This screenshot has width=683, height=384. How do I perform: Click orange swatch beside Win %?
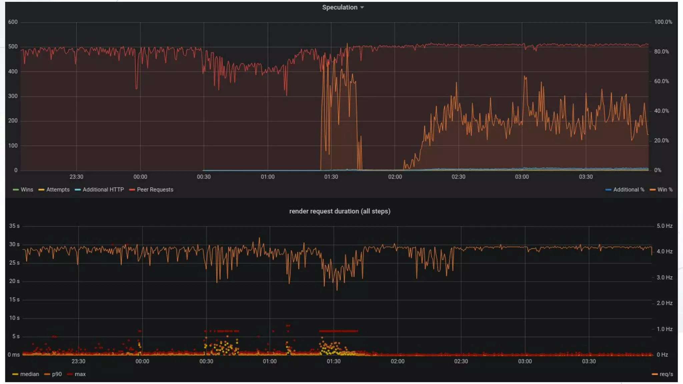(653, 190)
